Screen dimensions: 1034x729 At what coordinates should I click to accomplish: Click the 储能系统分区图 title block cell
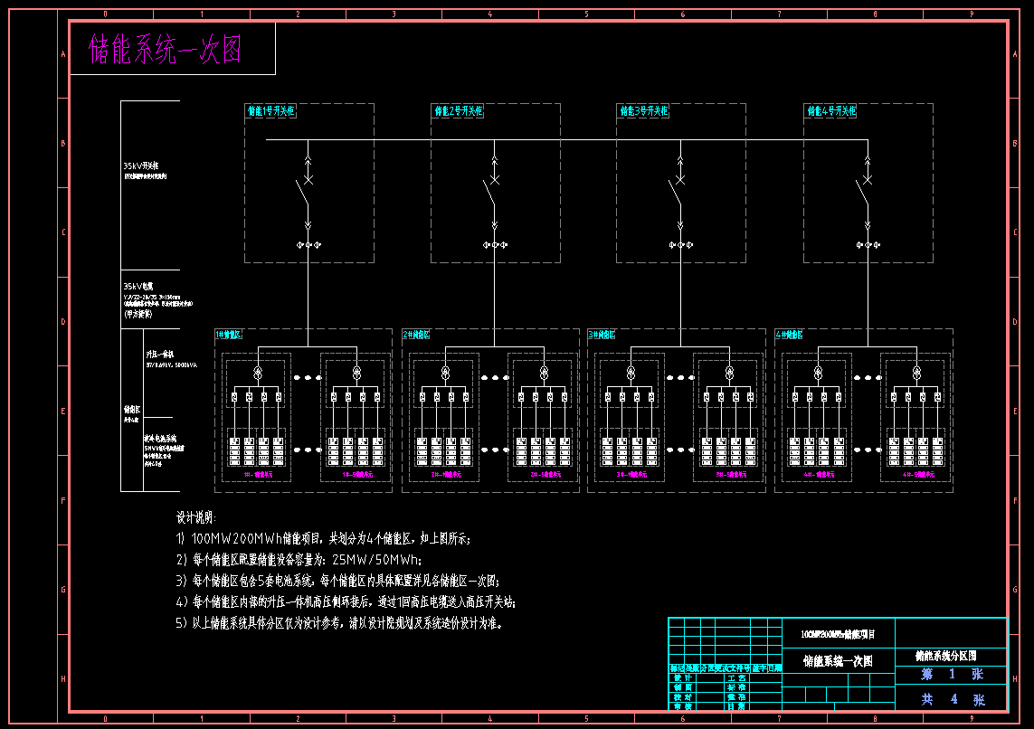pyautogui.click(x=945, y=656)
